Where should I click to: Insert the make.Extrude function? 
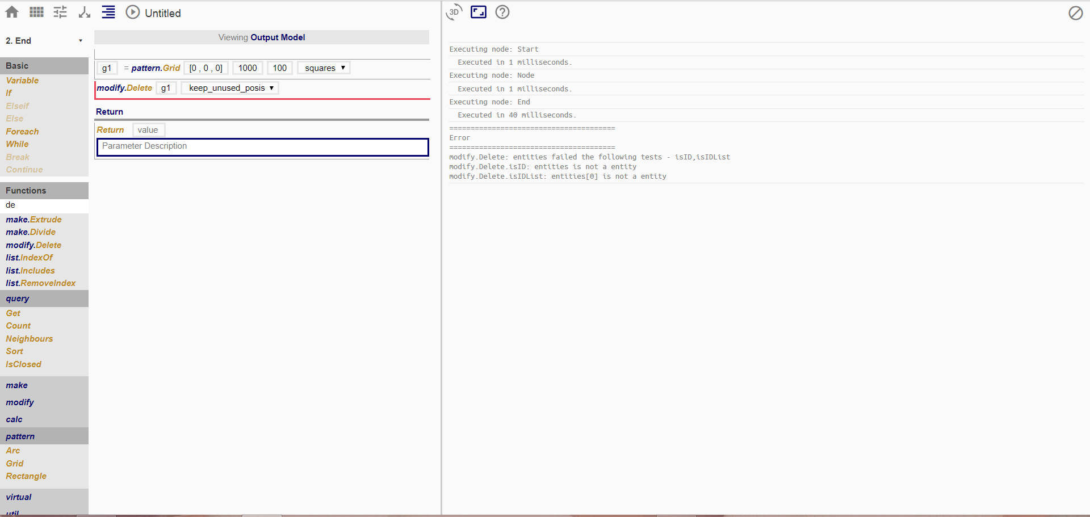pyautogui.click(x=33, y=220)
